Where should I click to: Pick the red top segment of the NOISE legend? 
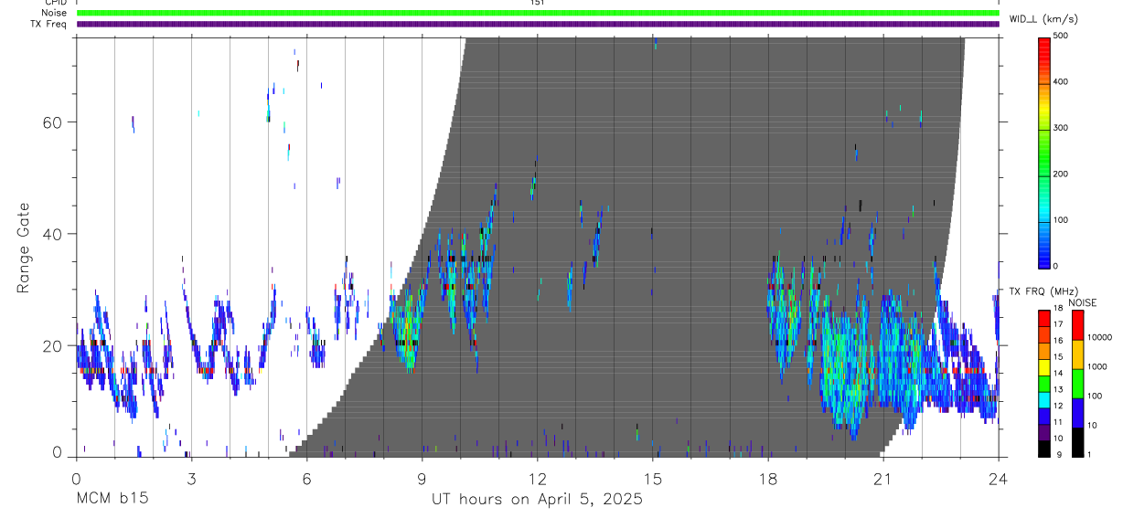(x=1077, y=325)
